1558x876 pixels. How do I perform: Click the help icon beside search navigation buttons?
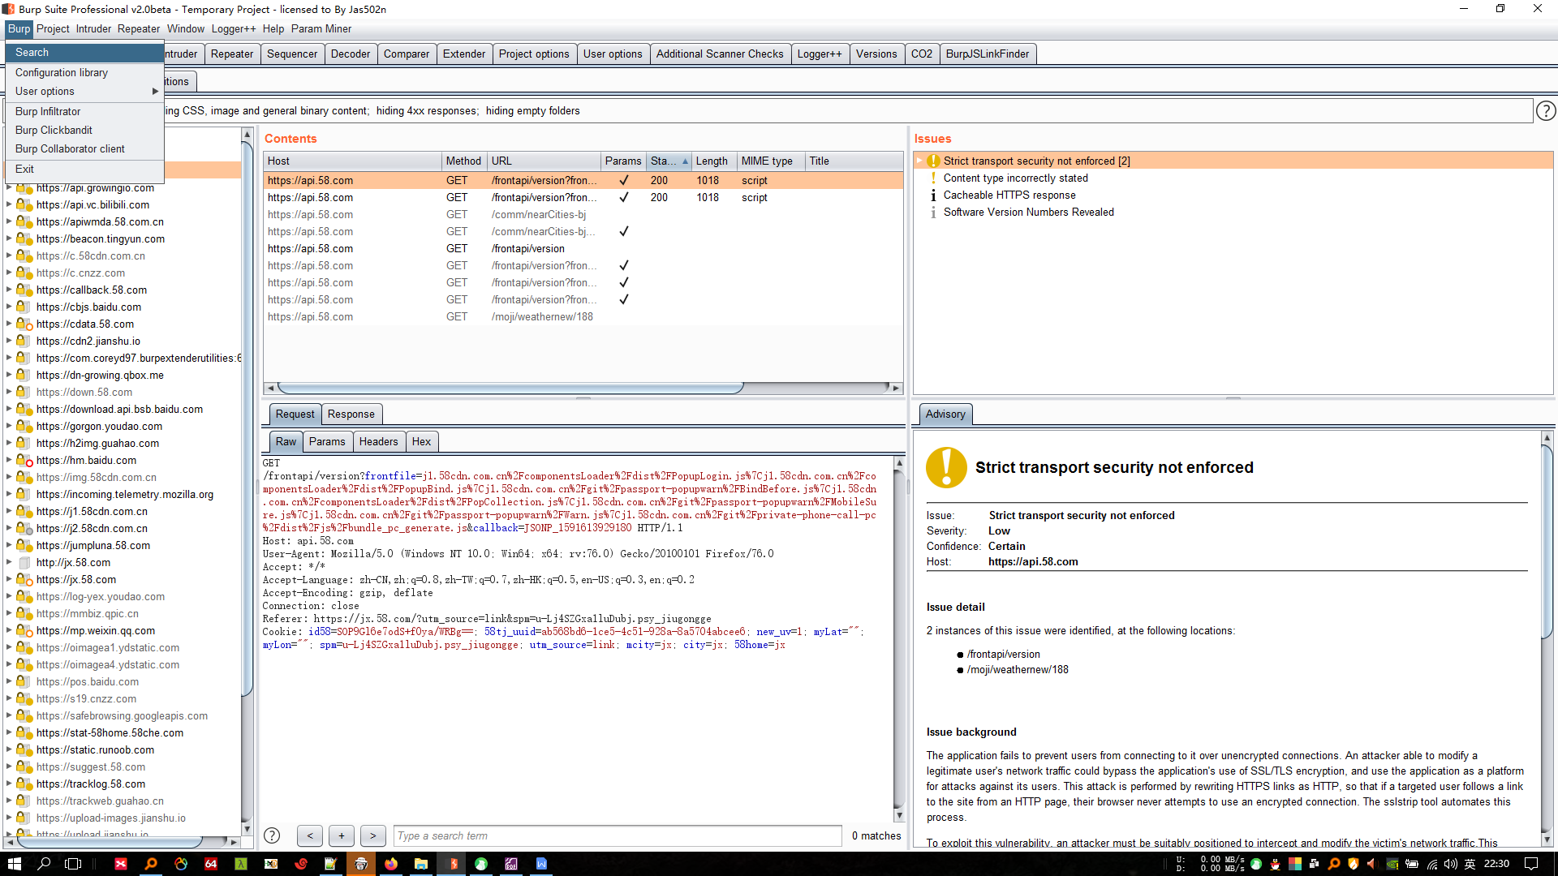point(272,835)
